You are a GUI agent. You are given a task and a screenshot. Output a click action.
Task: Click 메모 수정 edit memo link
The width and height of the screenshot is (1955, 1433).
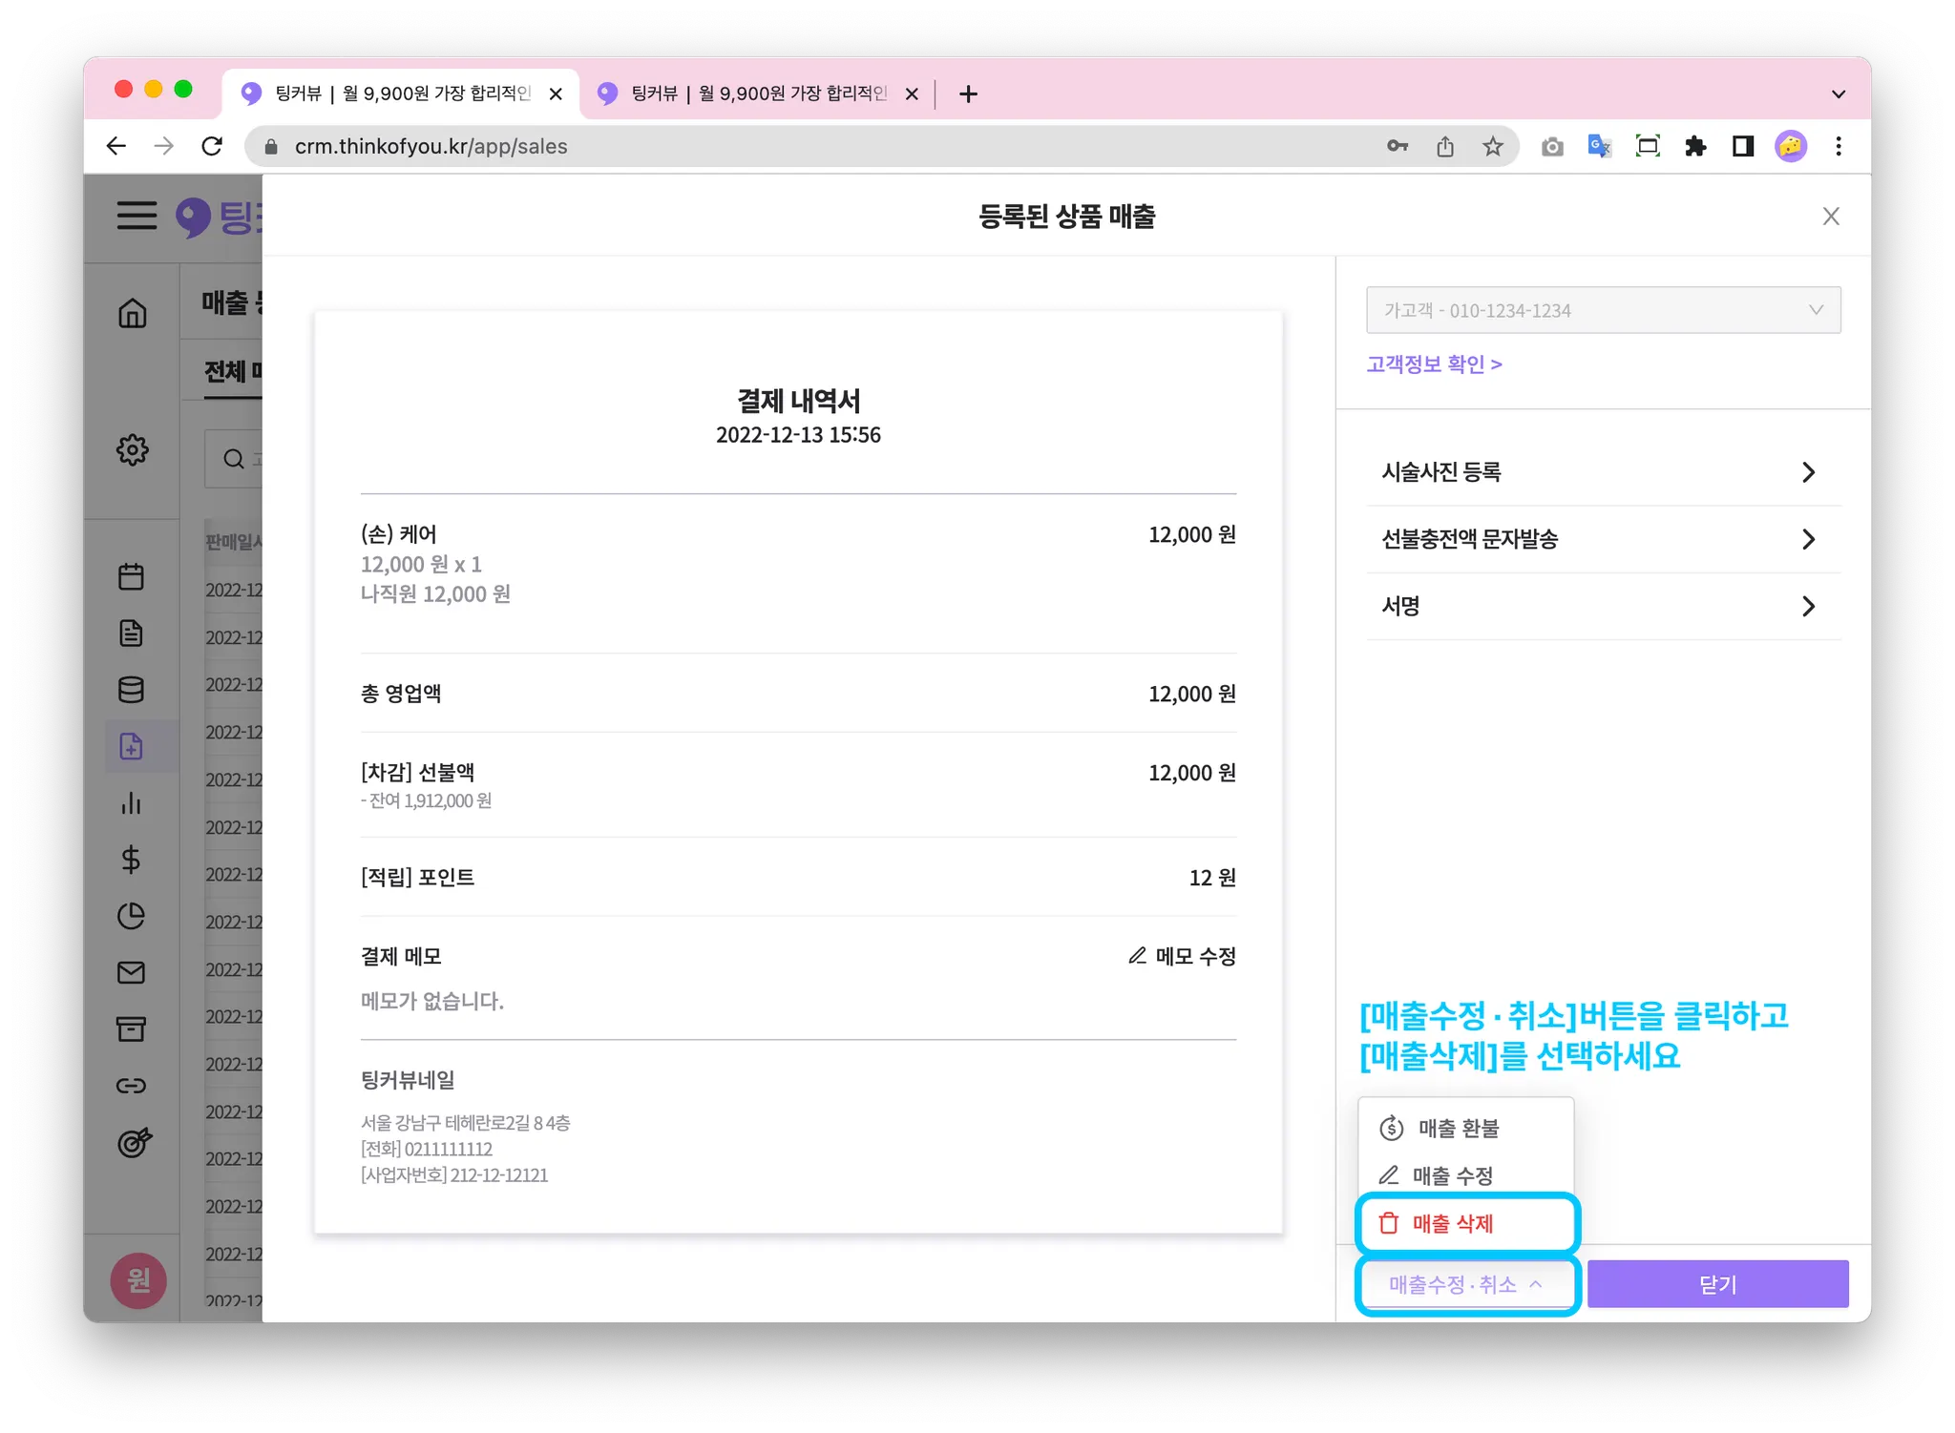pyautogui.click(x=1182, y=956)
